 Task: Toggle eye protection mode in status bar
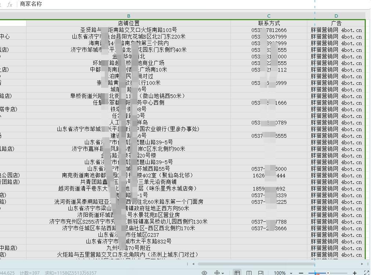click(x=204, y=273)
